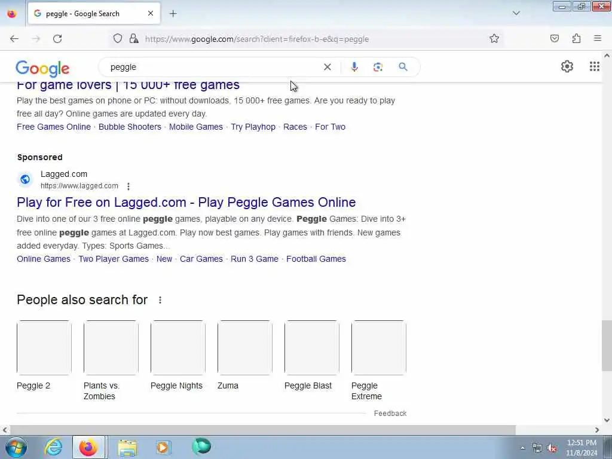The width and height of the screenshot is (612, 459).
Task: Click the scroll-right arrow of horizontal scrollbar
Action: pos(597,430)
